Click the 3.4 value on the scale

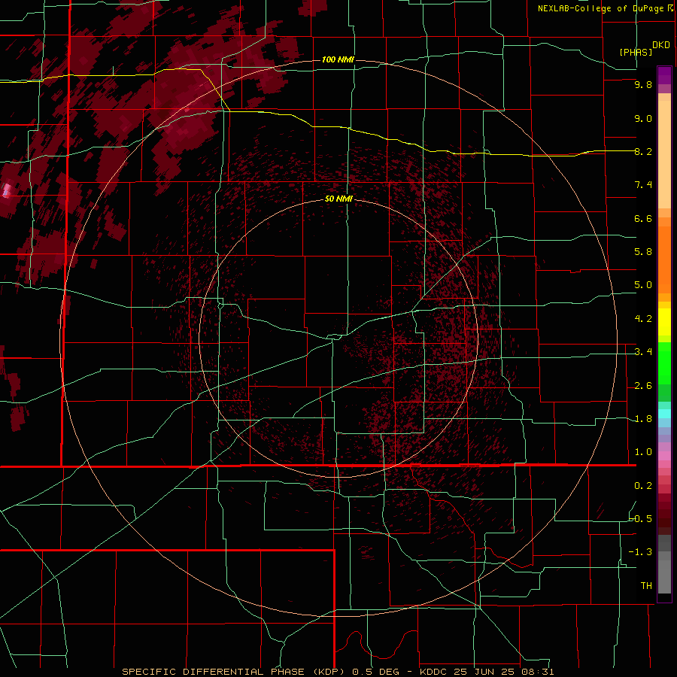click(643, 352)
